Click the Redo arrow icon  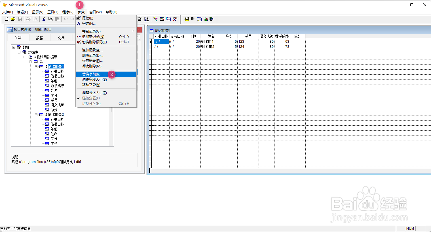click(x=72, y=19)
